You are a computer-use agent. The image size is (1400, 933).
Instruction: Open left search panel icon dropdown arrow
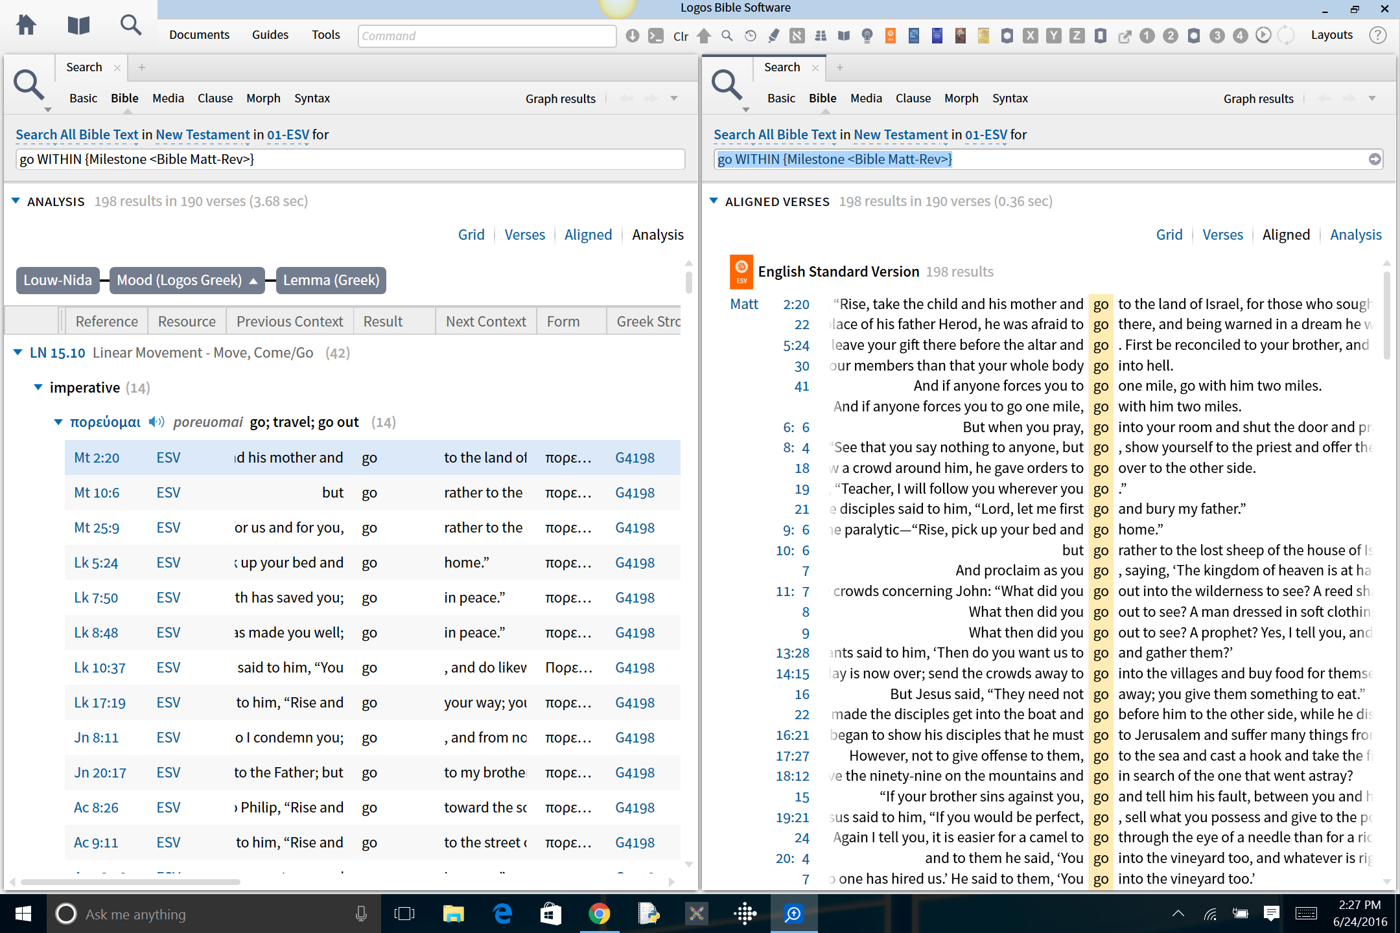coord(47,110)
